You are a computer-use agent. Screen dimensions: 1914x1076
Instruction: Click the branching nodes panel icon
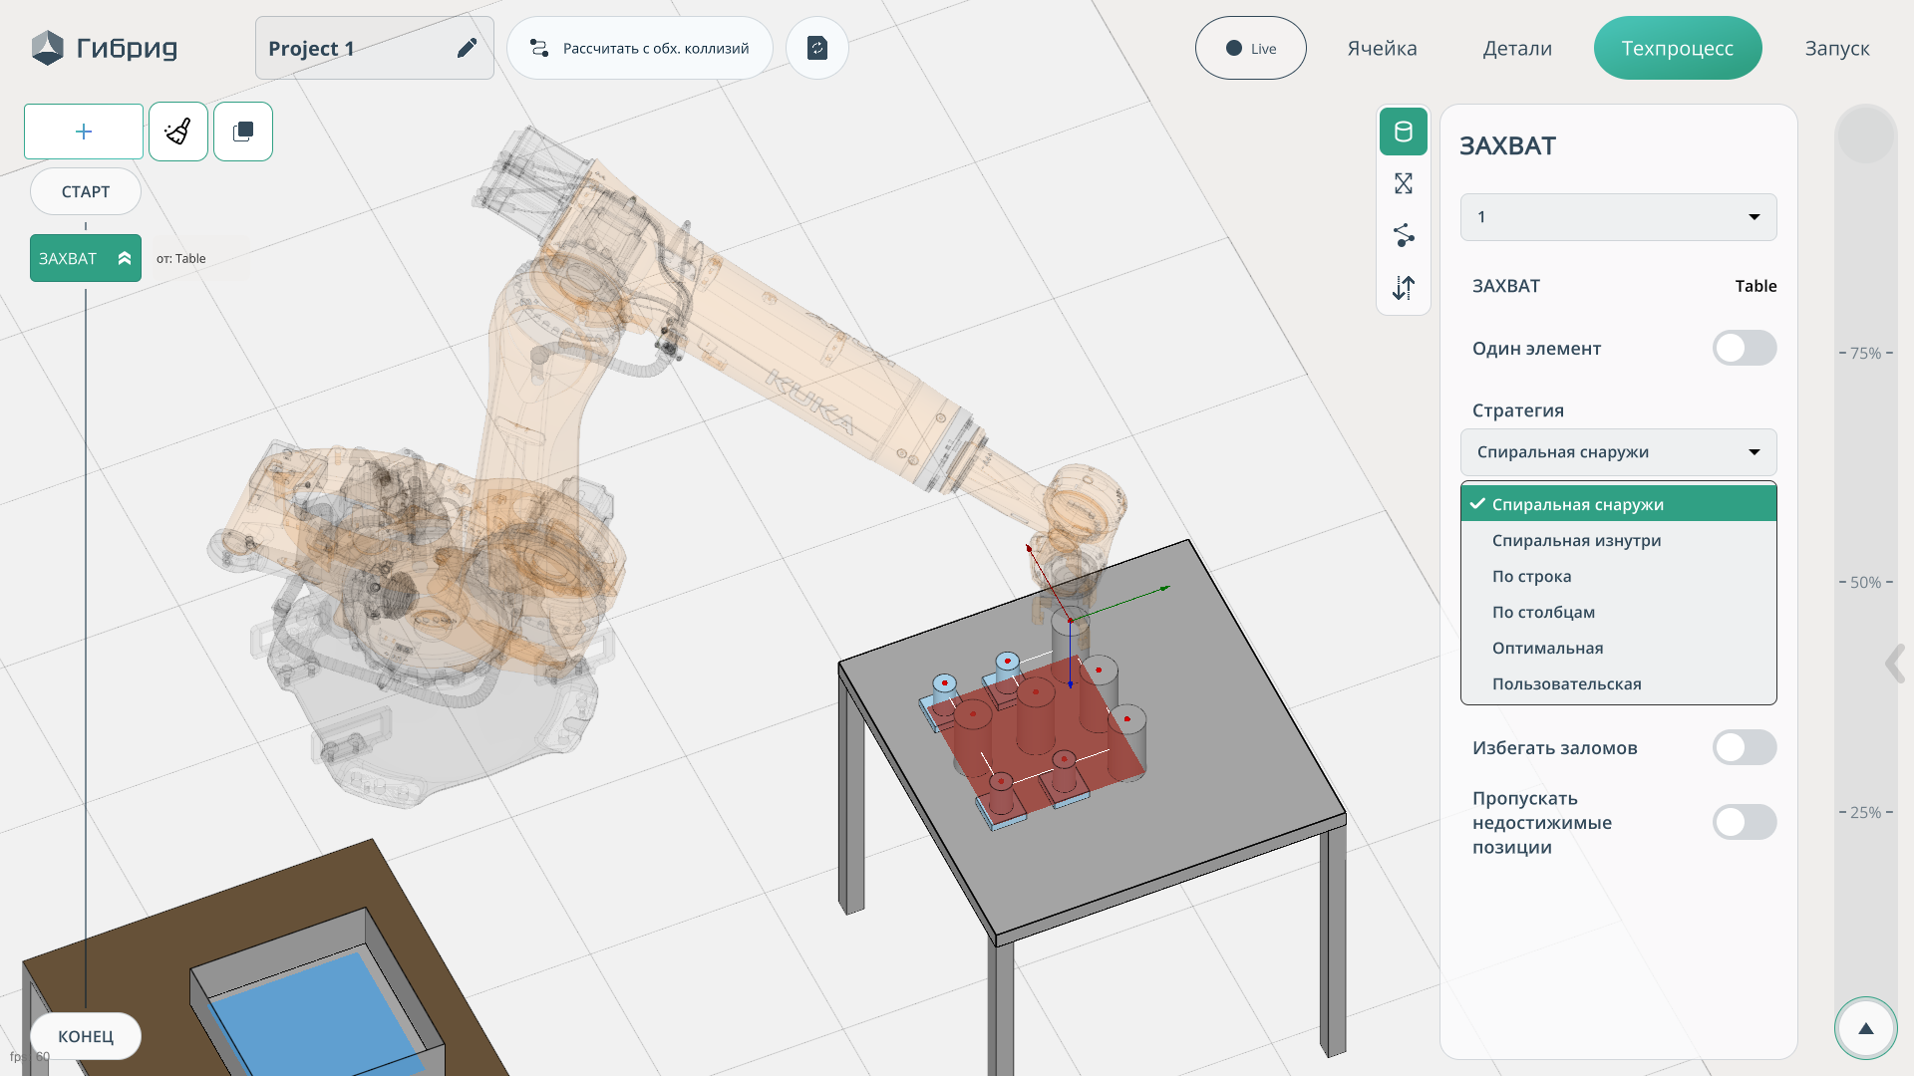[x=1403, y=235]
